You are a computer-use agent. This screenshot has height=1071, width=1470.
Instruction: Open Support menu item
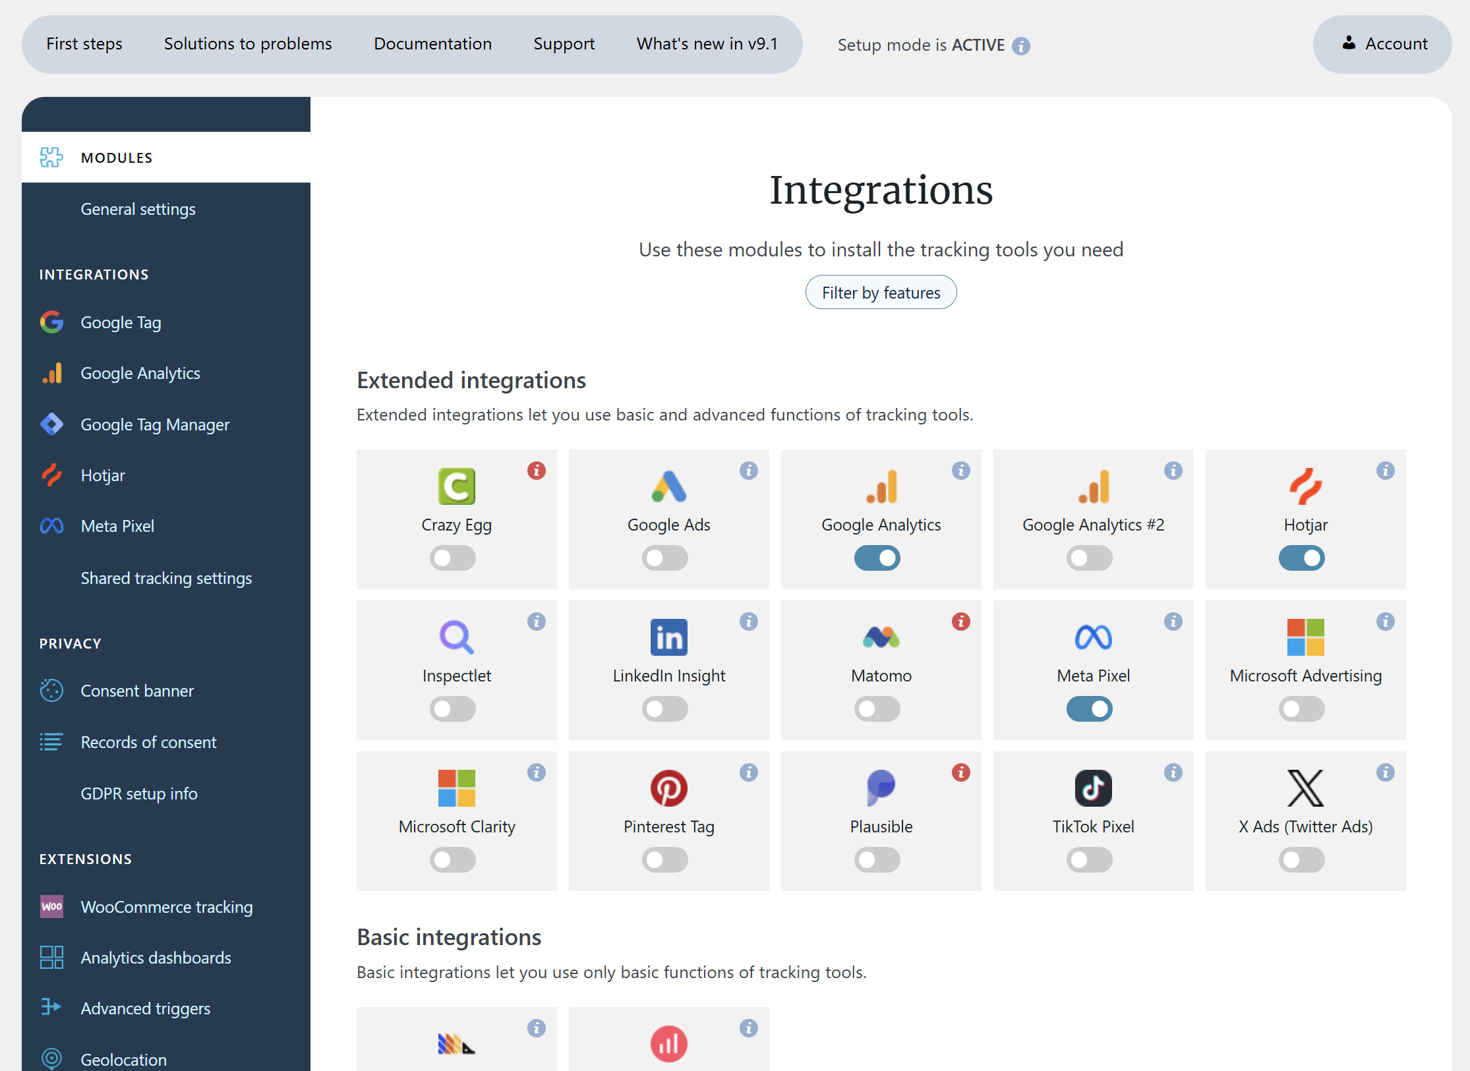[564, 43]
